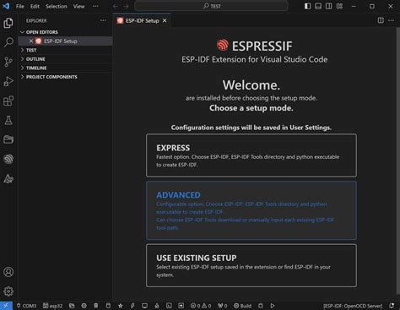The height and width of the screenshot is (310, 400).
Task: Open the Extensions view
Action: [8, 101]
